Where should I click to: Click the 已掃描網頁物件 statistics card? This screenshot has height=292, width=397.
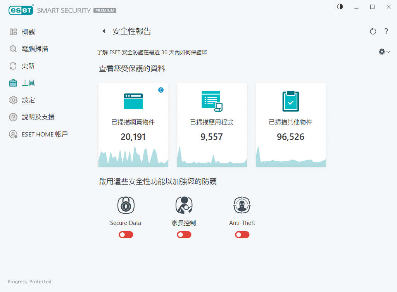pyautogui.click(x=133, y=124)
